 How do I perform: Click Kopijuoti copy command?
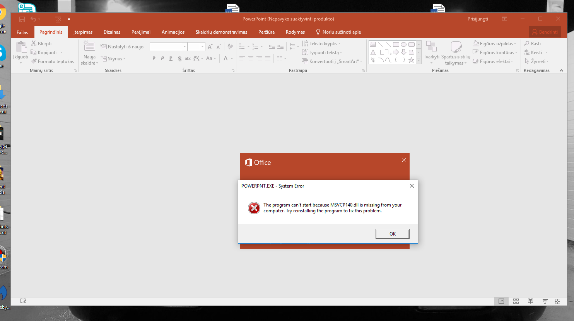pyautogui.click(x=44, y=53)
